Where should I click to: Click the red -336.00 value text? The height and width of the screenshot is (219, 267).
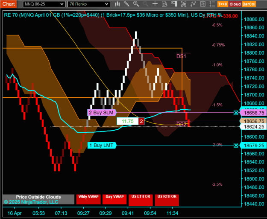230,16
